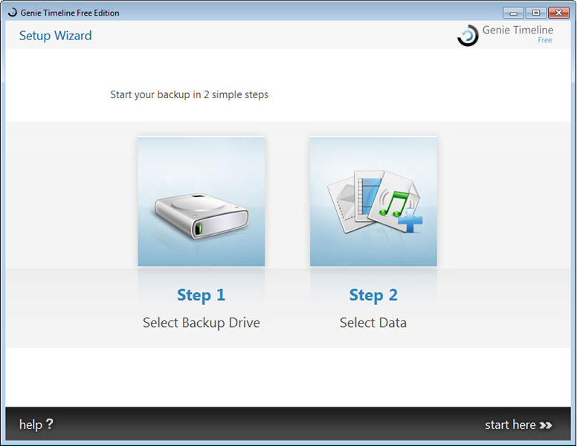Click the Step 2 heading
The height and width of the screenshot is (446, 577).
[x=373, y=295]
